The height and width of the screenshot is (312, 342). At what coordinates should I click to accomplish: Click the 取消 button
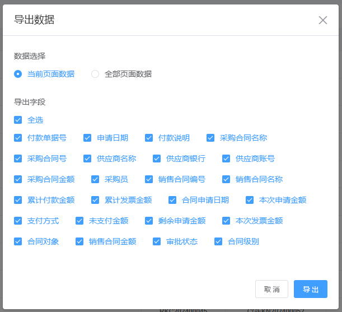(271, 289)
